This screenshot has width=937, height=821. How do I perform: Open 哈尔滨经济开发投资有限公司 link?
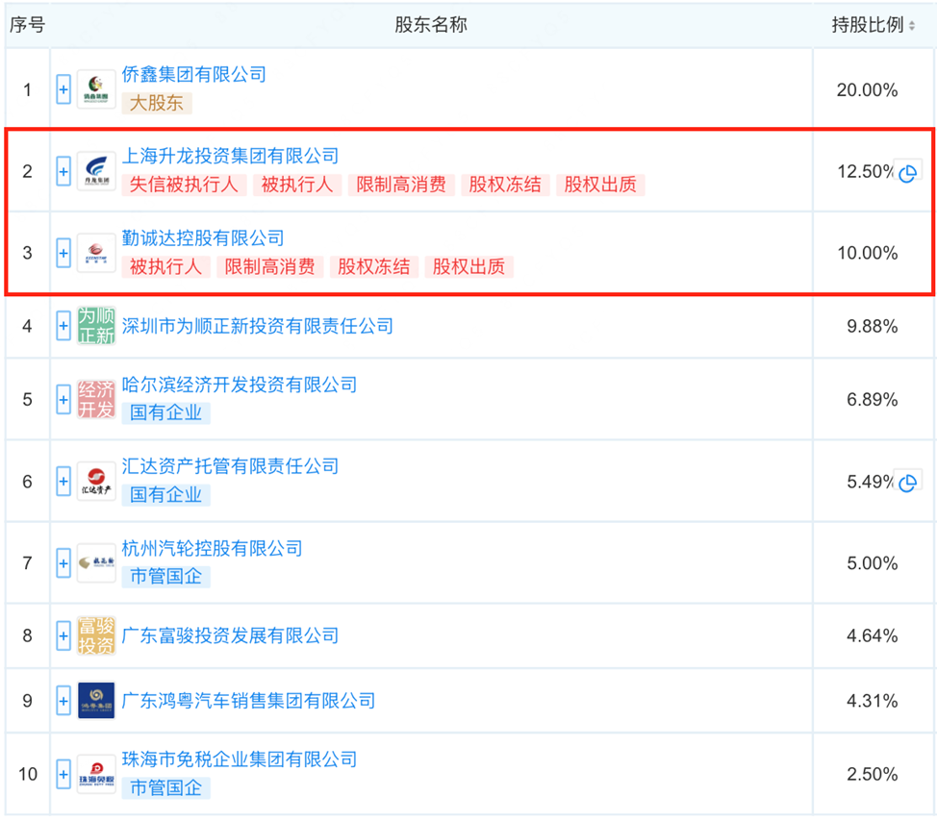click(239, 385)
